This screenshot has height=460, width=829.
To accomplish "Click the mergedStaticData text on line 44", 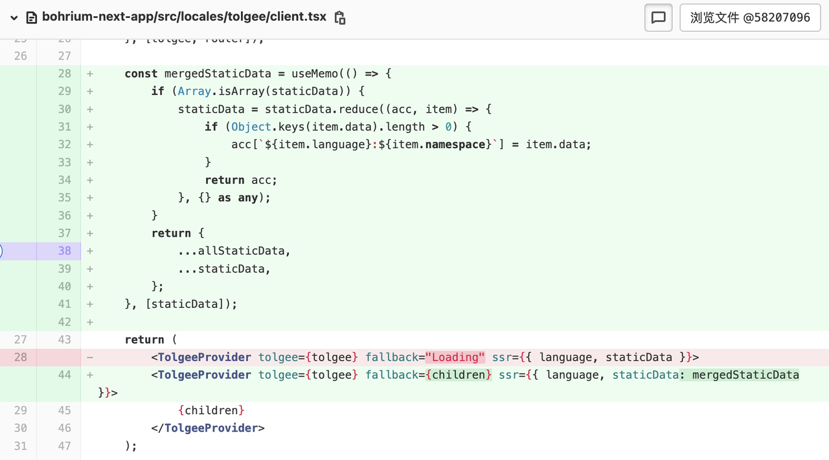I will click(745, 375).
